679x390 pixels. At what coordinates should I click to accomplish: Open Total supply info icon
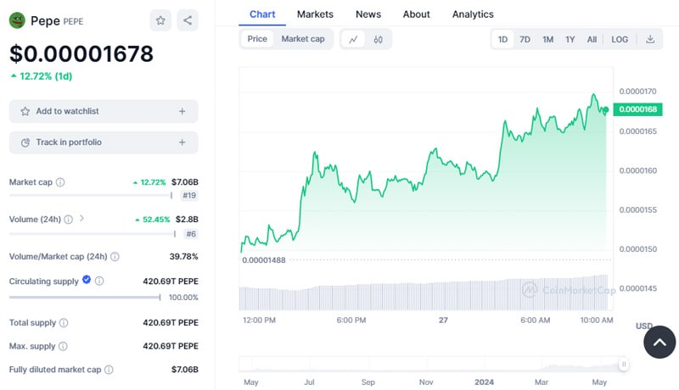[64, 322]
